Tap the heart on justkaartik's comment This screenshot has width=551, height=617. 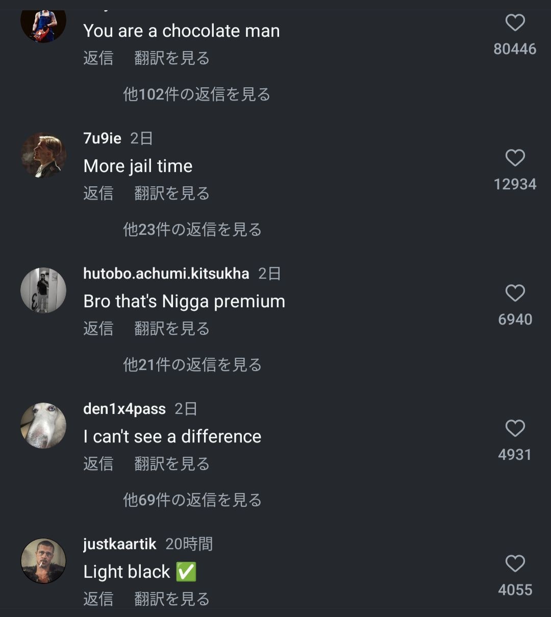[x=515, y=564]
